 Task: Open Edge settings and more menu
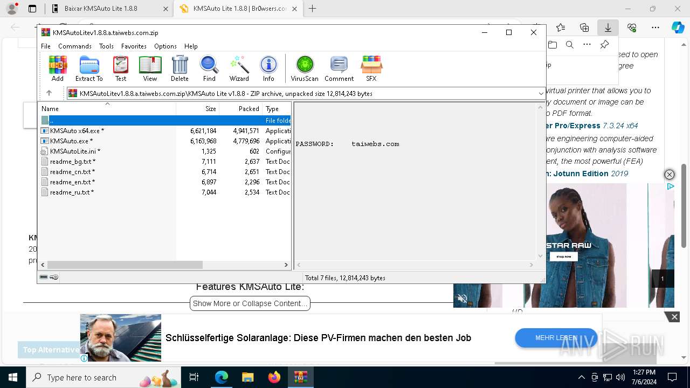[x=655, y=27]
